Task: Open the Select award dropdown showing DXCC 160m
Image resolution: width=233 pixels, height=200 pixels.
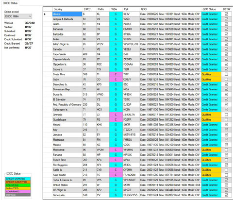Action: tap(18, 17)
